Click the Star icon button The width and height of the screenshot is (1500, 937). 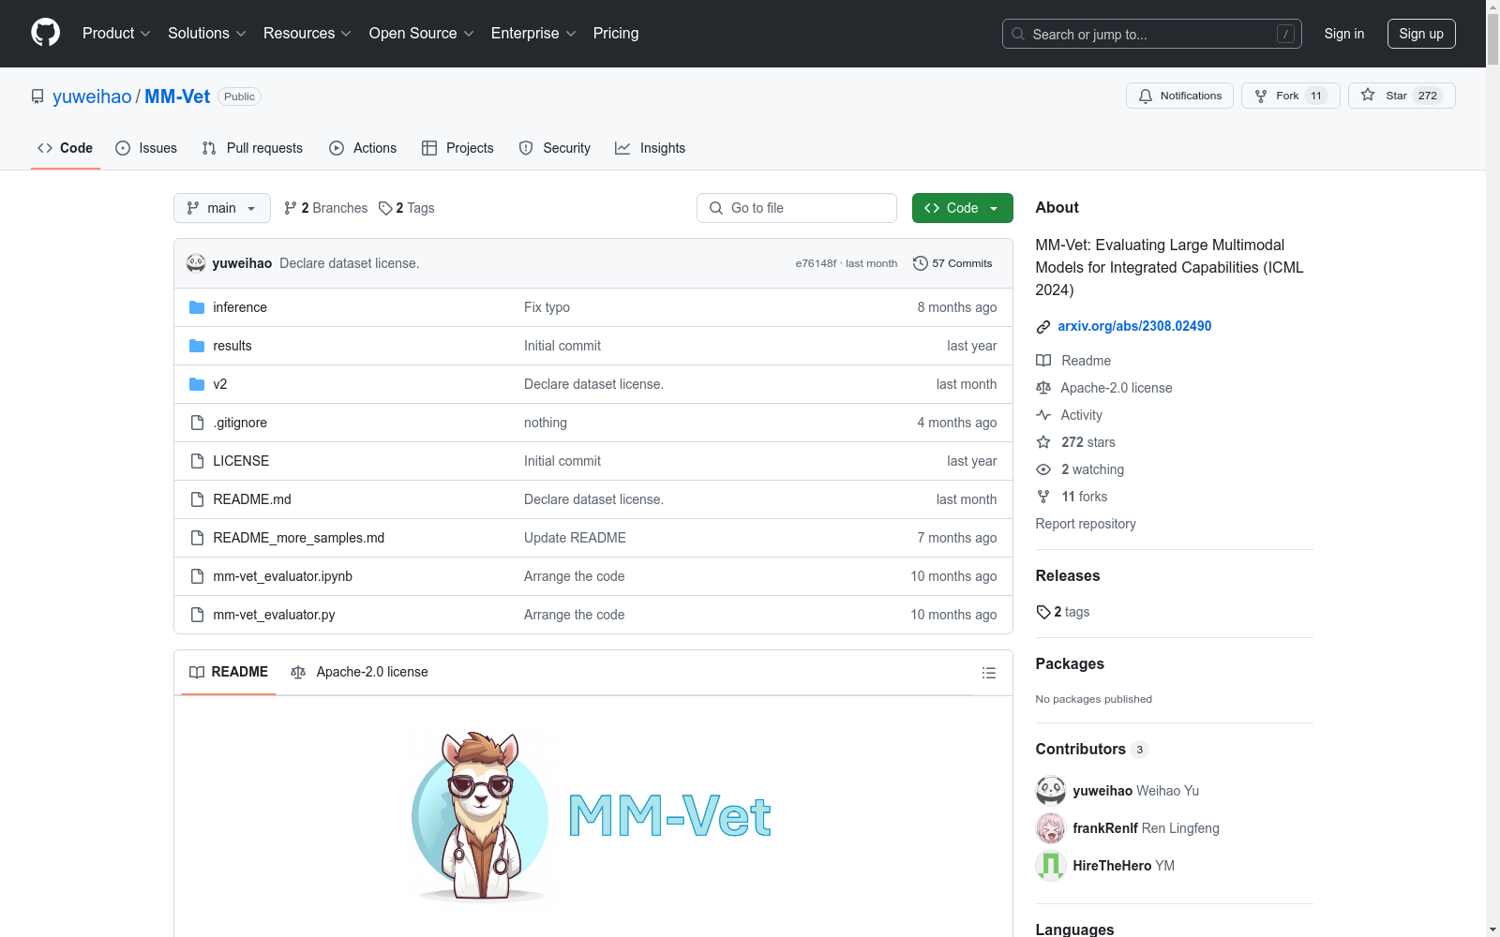(x=1368, y=95)
